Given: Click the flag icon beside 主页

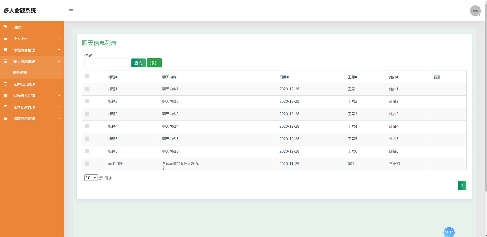Looking at the screenshot, I should point(5,27).
